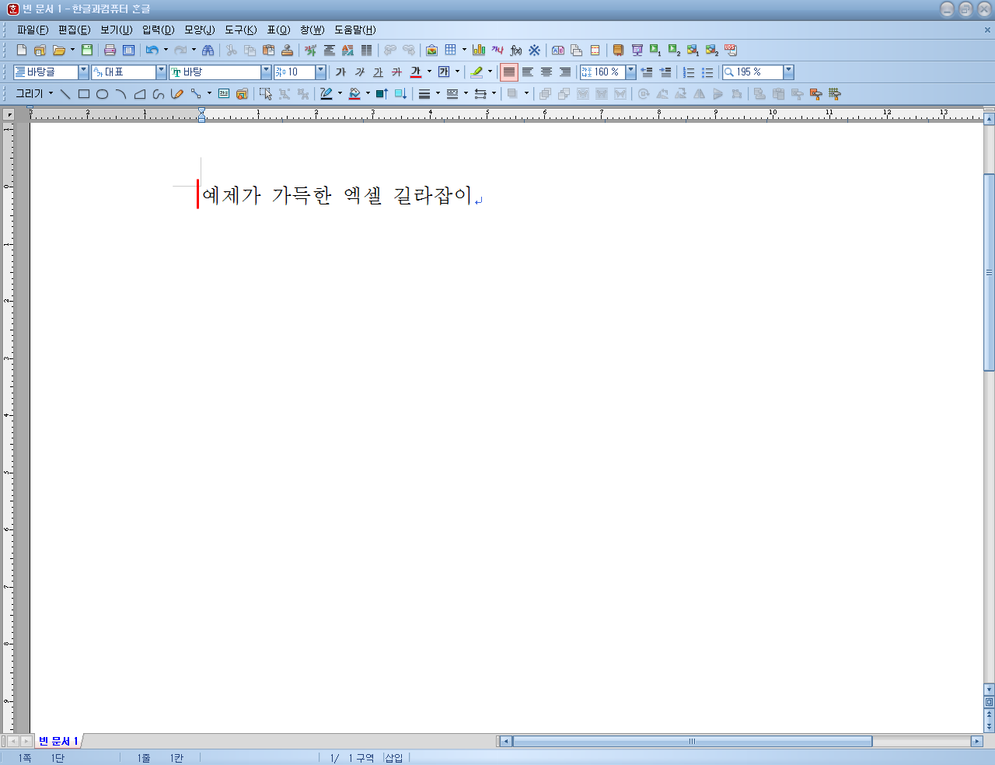Image resolution: width=995 pixels, height=765 pixels.
Task: Click the font color red underline swatch
Action: point(416,72)
